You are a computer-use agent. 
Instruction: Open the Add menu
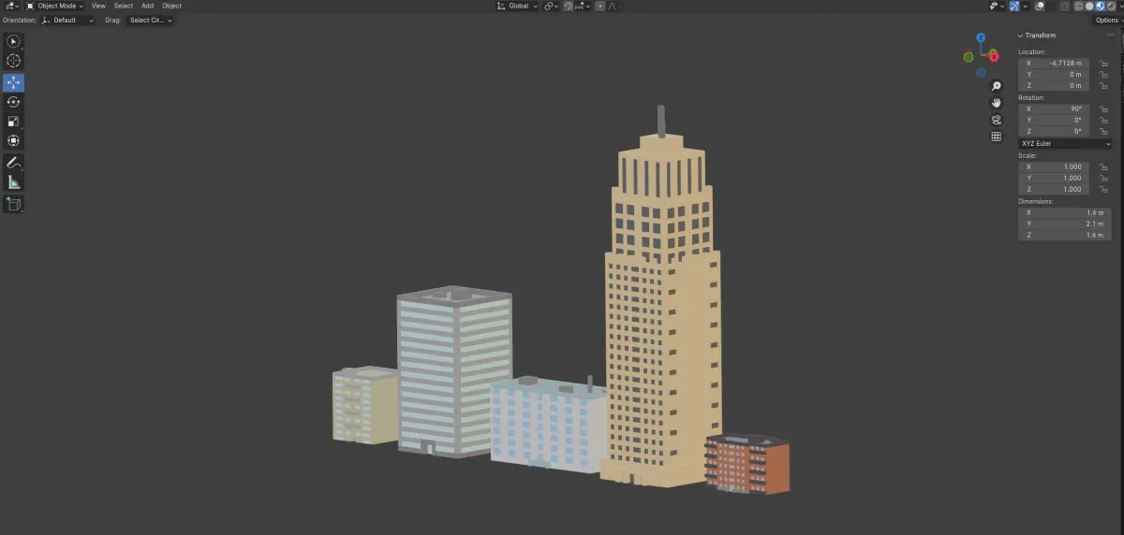148,6
